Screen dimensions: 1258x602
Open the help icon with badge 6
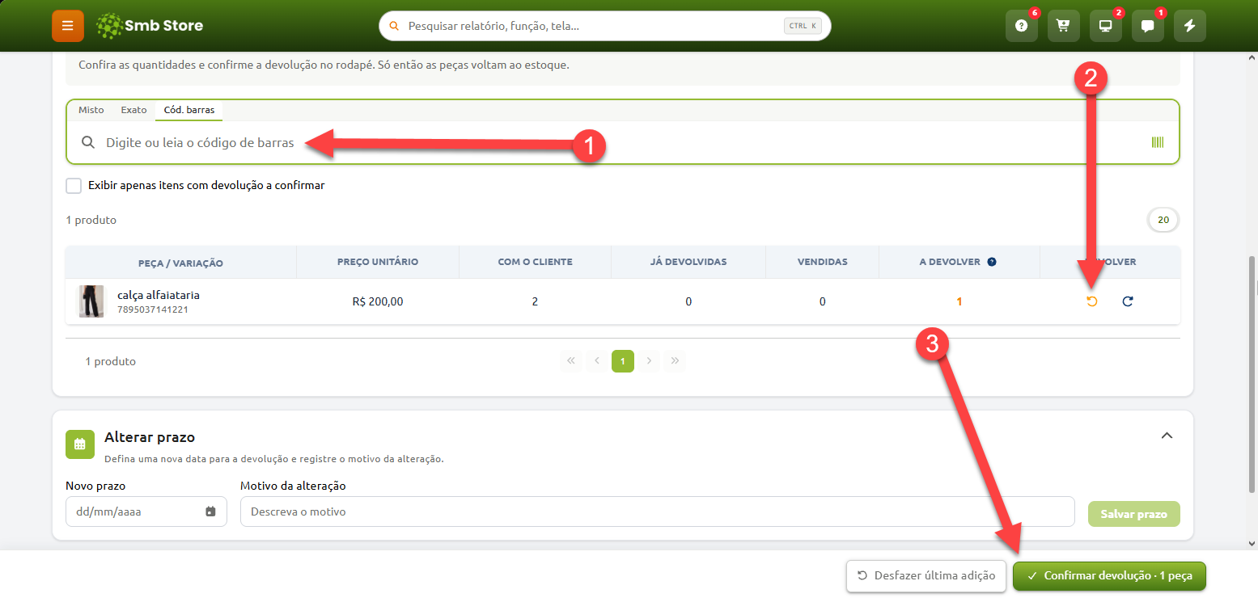tap(1022, 26)
